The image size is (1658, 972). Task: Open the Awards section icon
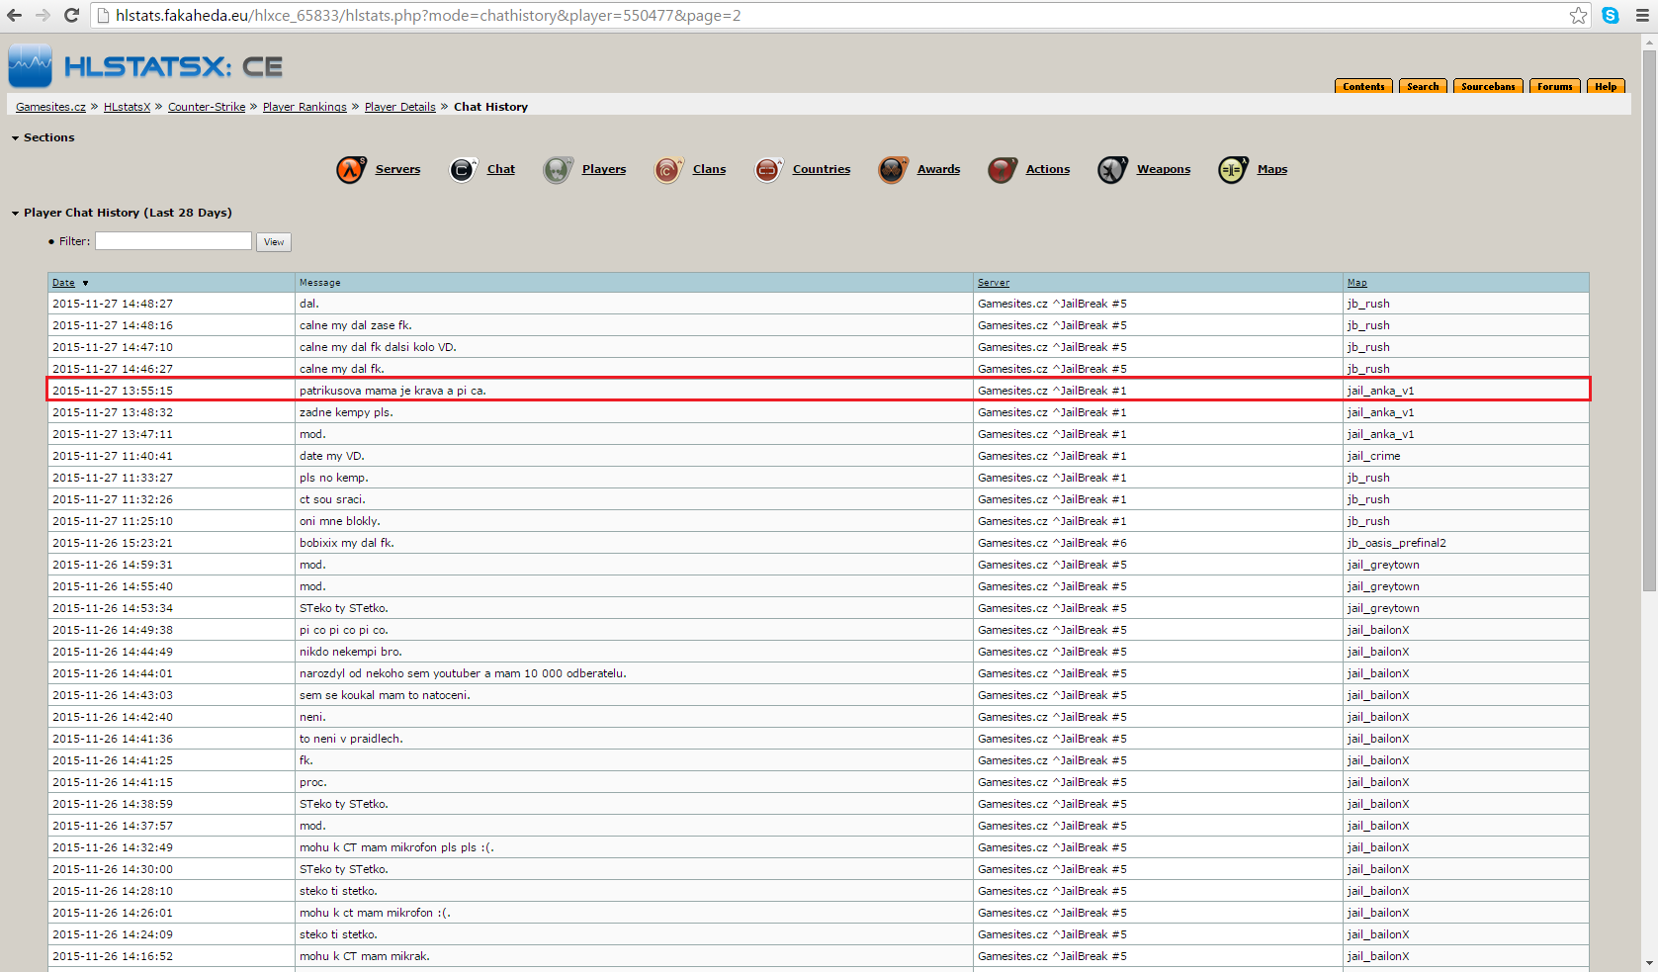click(893, 170)
